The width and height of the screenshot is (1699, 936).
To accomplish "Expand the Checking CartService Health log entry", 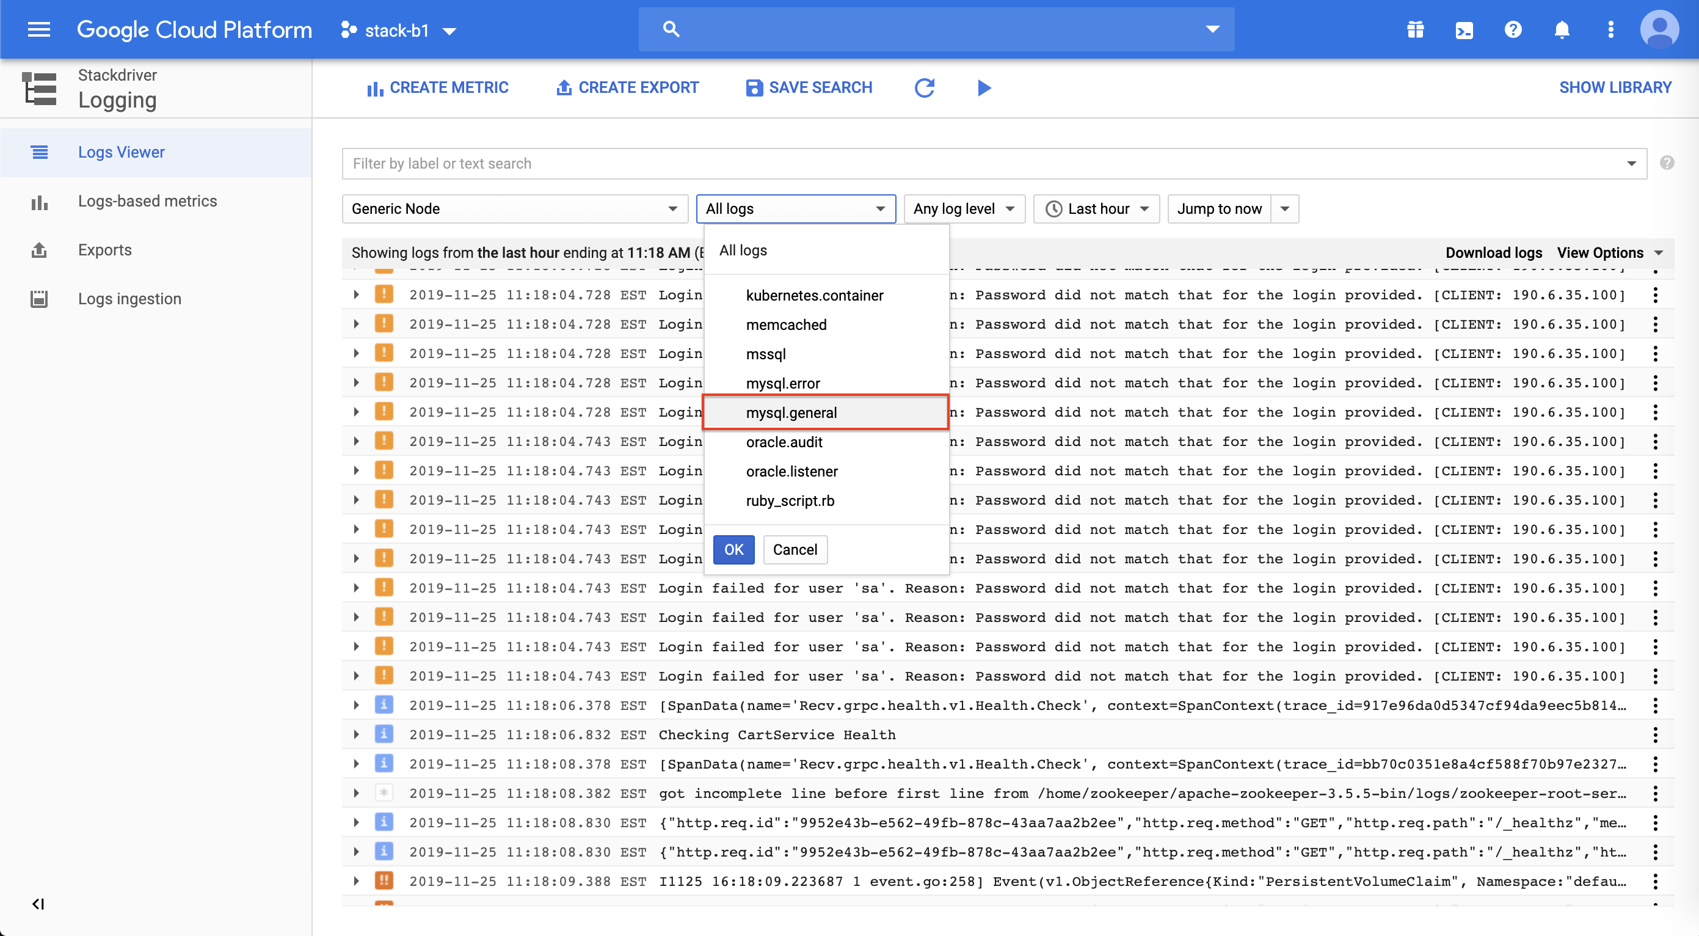I will click(x=356, y=734).
